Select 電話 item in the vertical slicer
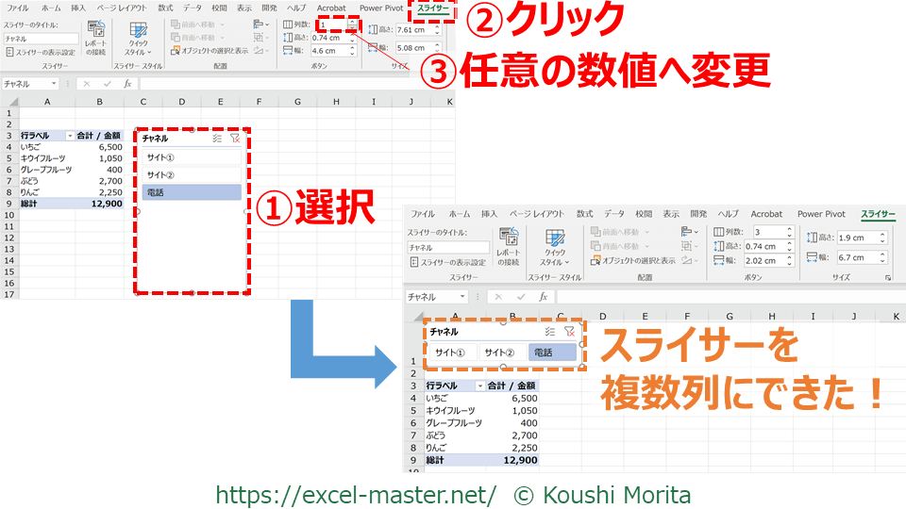The height and width of the screenshot is (509, 906). (192, 192)
